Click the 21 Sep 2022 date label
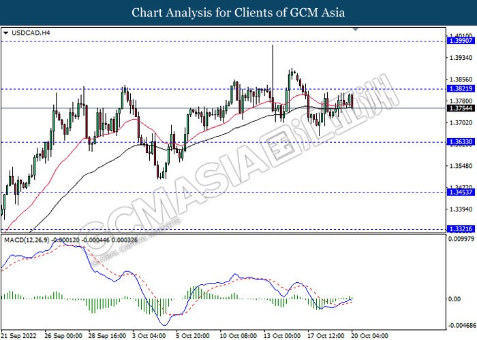This screenshot has height=340, width=477. coord(19,336)
